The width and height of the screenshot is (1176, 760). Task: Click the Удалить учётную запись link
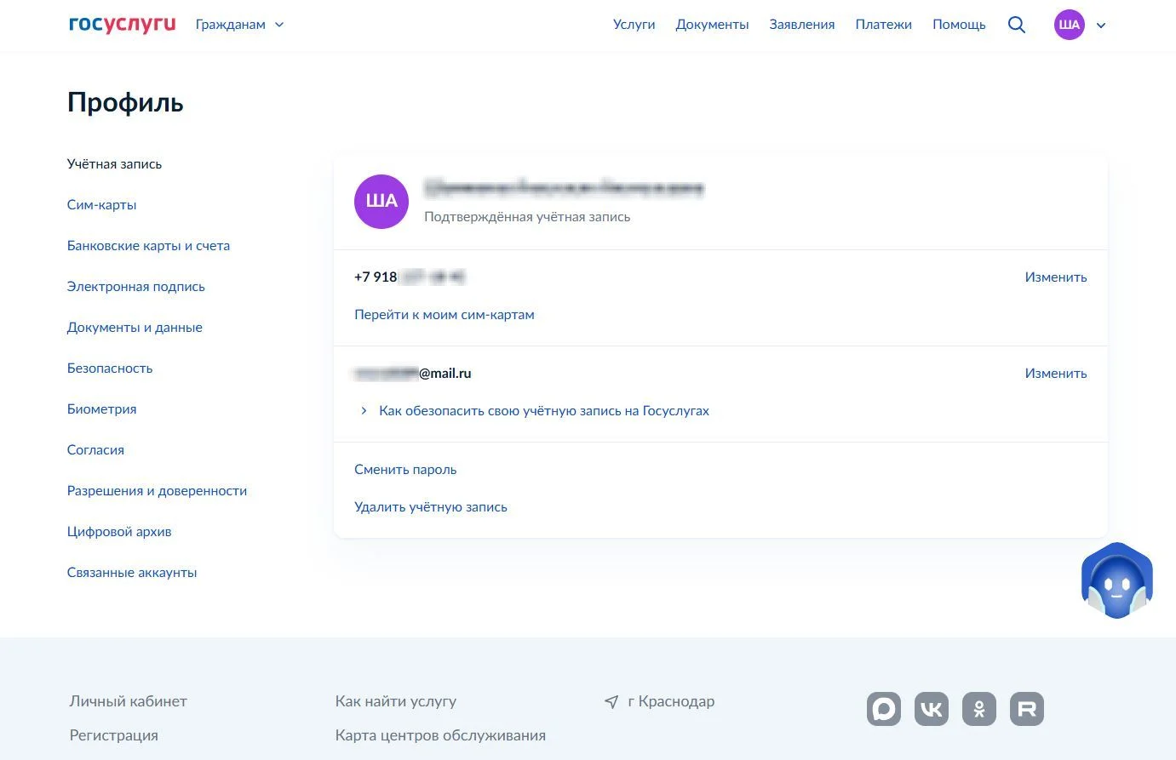point(431,507)
